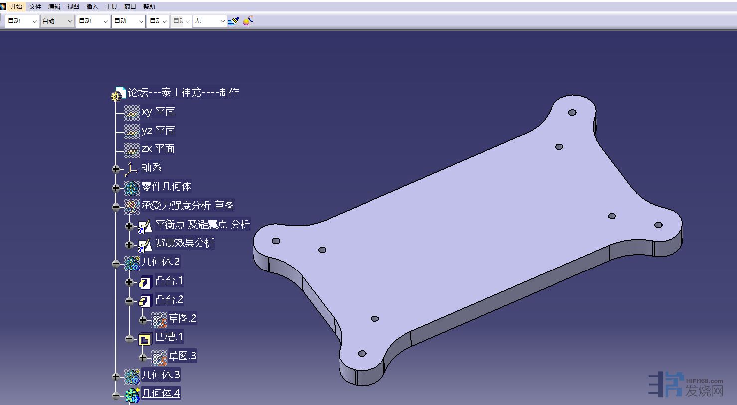This screenshot has width=737, height=405.
Task: Open the 工具 menu
Action: point(111,6)
